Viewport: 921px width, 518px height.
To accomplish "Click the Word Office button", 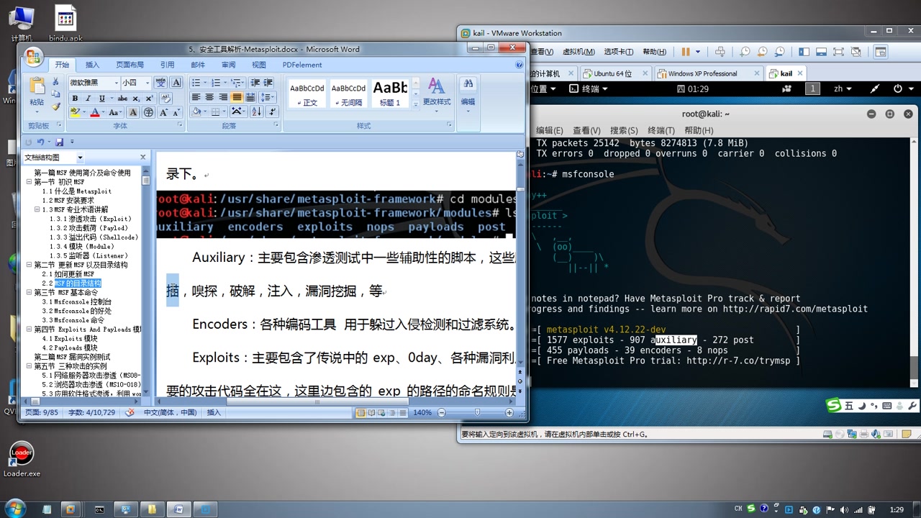I will point(33,58).
